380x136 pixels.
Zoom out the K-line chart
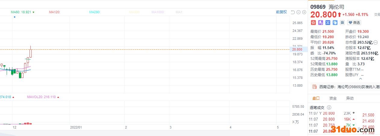point(298,12)
